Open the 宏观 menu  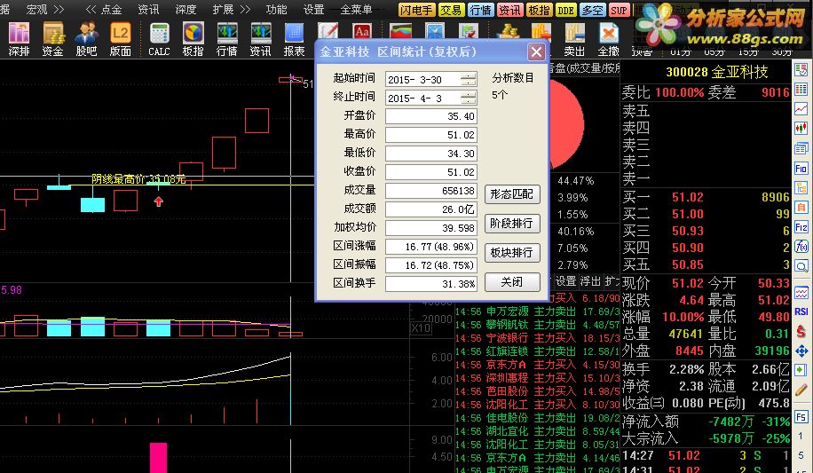36,10
